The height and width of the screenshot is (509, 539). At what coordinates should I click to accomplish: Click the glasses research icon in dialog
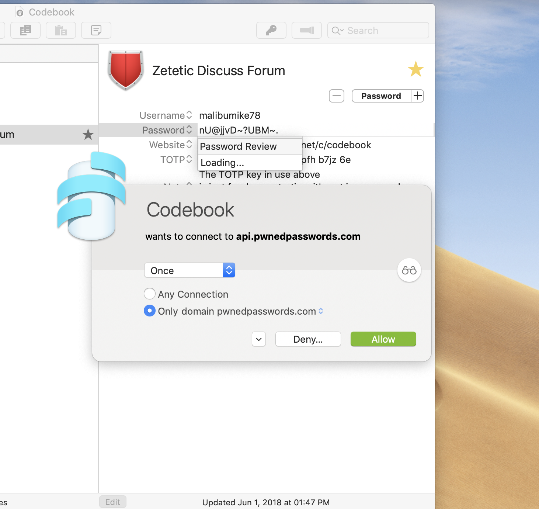pyautogui.click(x=409, y=270)
